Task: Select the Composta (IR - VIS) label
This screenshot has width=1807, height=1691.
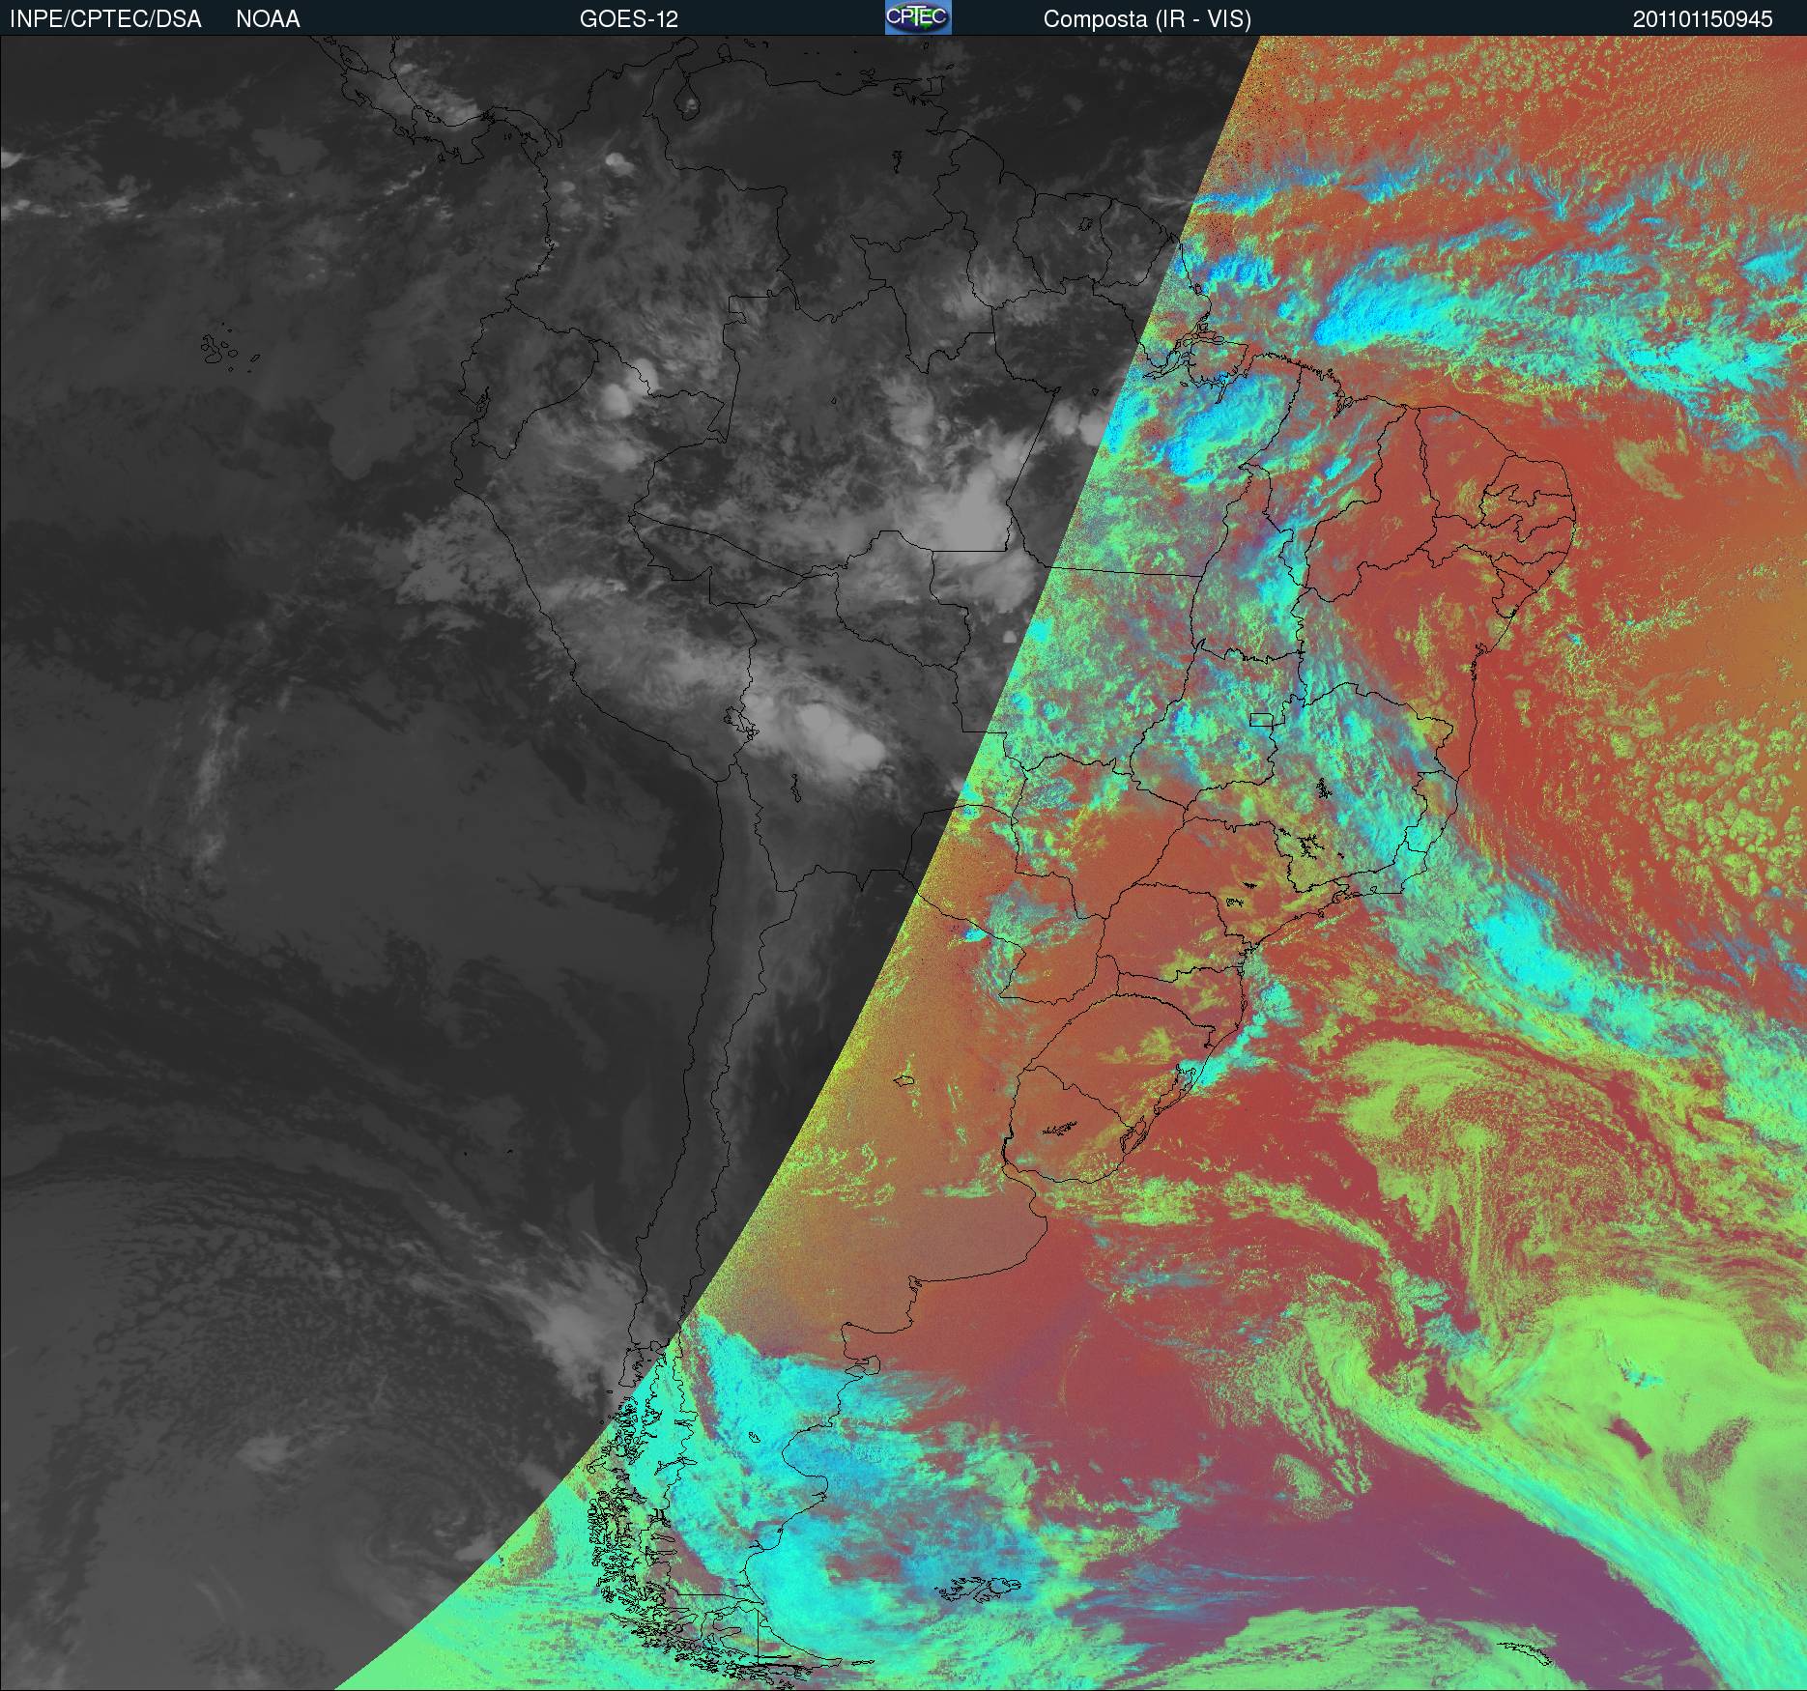Action: point(1147,19)
